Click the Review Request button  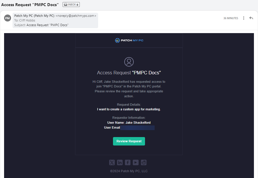point(129,141)
